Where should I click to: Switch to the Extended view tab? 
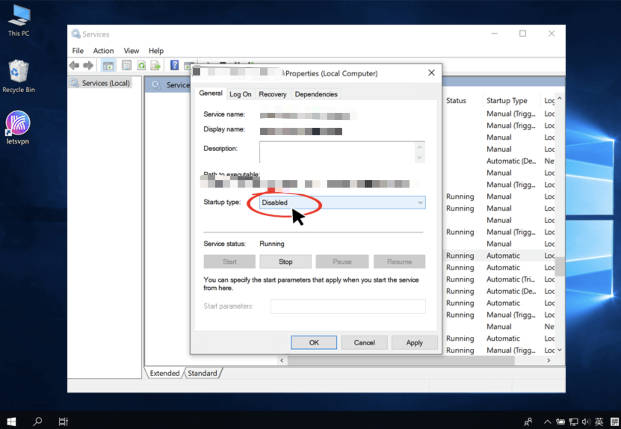164,373
